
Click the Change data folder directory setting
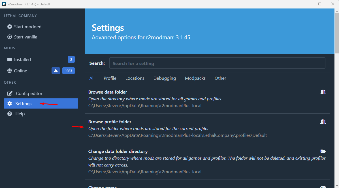(118, 151)
